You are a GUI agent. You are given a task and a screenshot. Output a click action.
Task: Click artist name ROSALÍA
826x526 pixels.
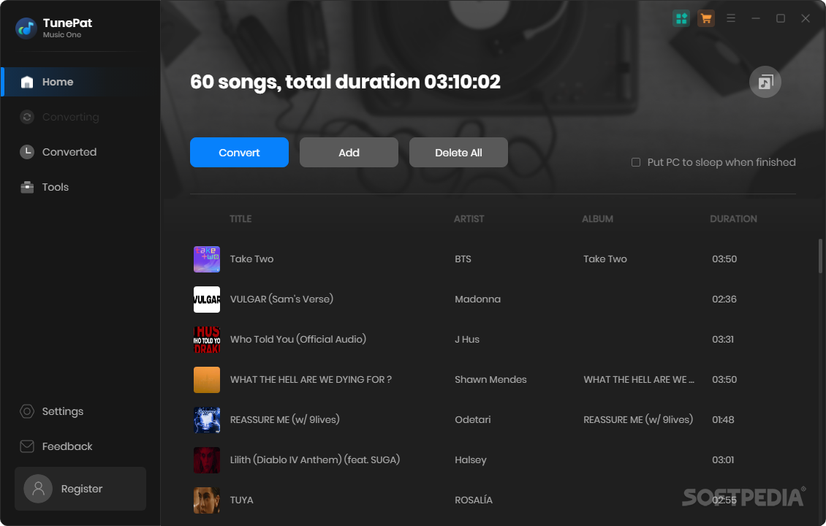point(474,500)
